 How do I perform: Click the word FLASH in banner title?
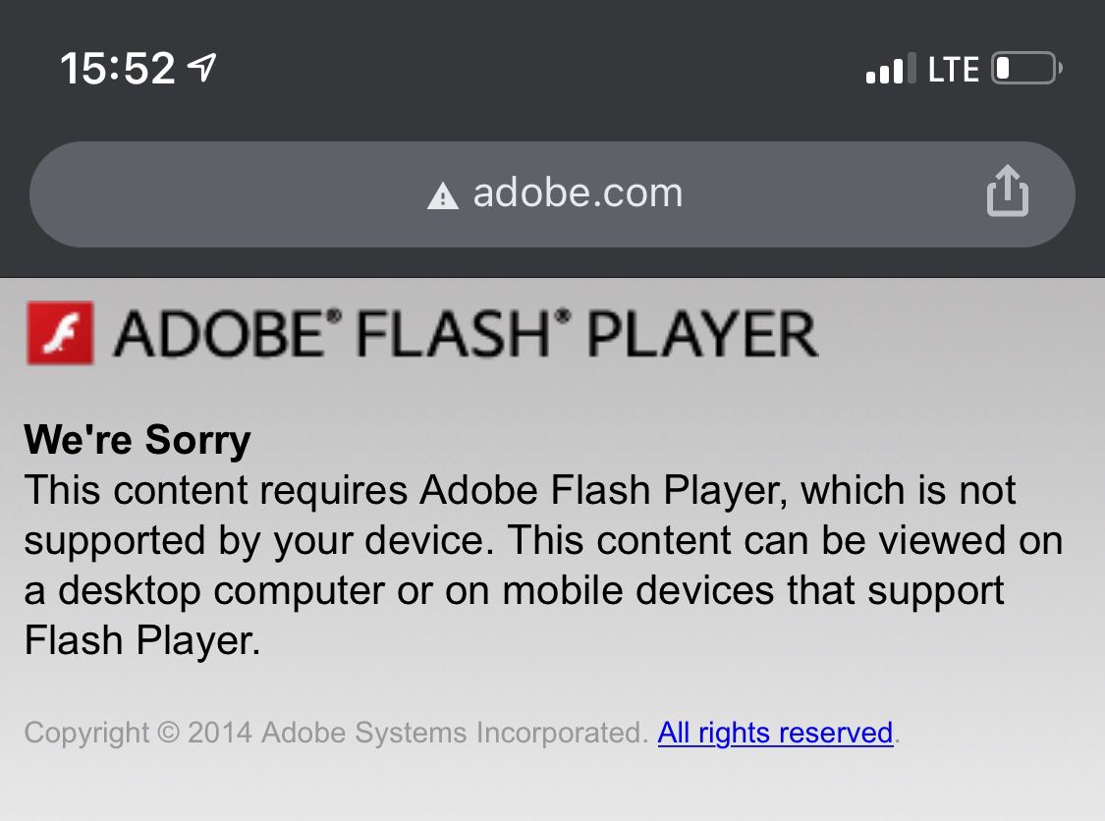coord(453,333)
